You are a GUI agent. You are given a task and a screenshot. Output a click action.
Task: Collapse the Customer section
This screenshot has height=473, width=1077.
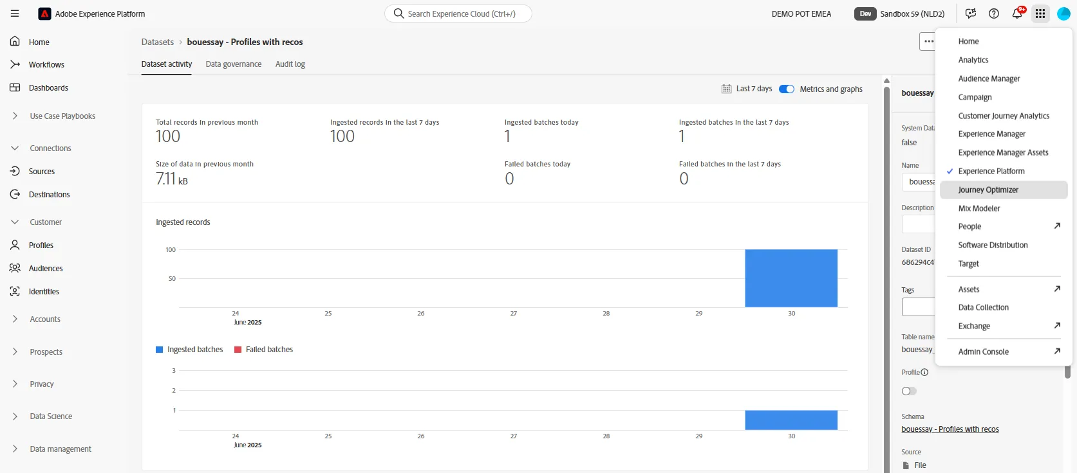(15, 222)
